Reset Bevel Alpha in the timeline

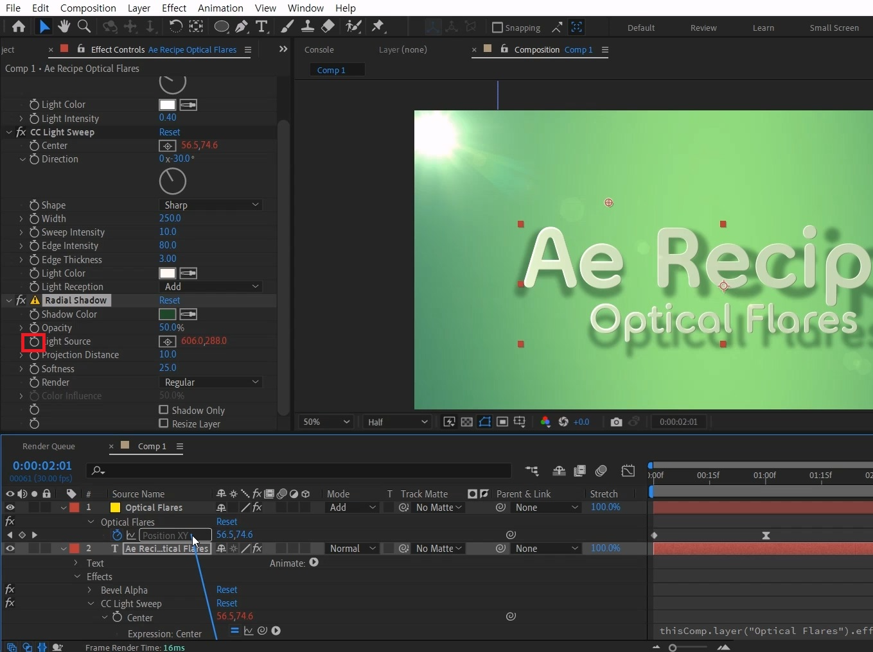227,590
